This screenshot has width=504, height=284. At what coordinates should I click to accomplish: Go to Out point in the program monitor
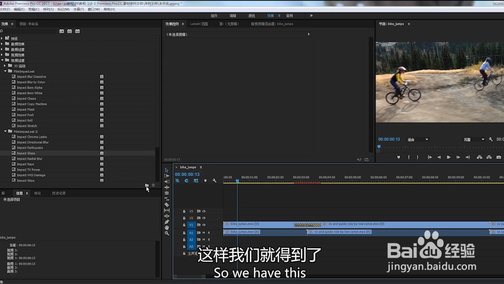click(x=468, y=157)
